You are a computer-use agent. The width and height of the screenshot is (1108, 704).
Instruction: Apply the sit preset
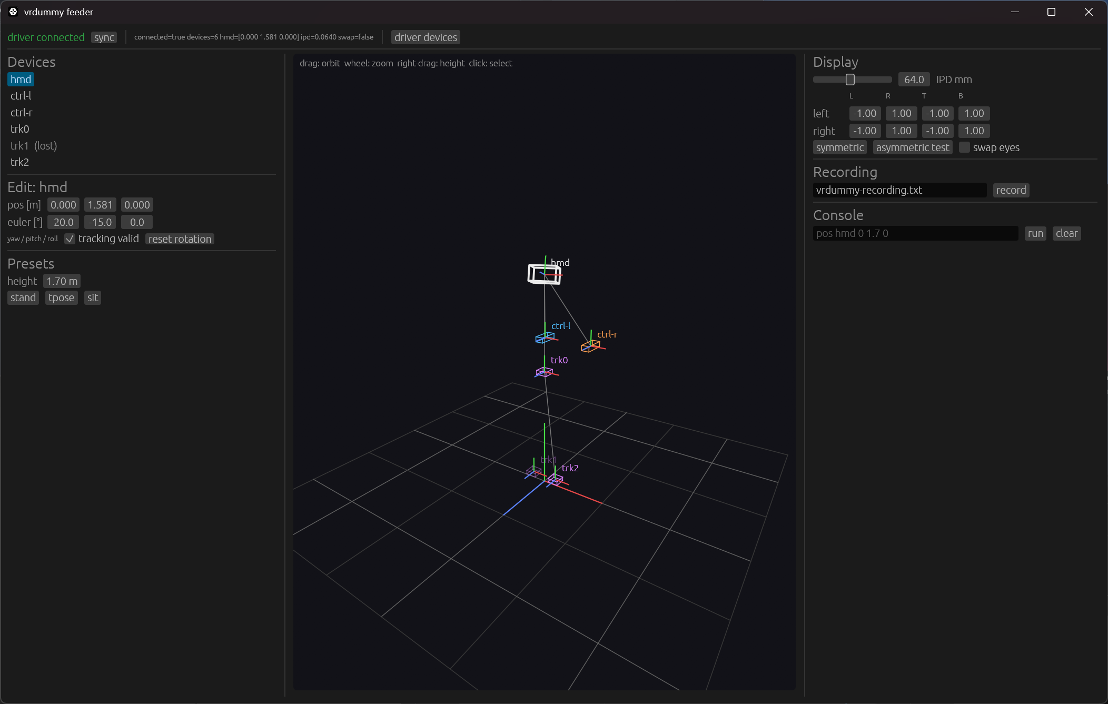click(92, 298)
